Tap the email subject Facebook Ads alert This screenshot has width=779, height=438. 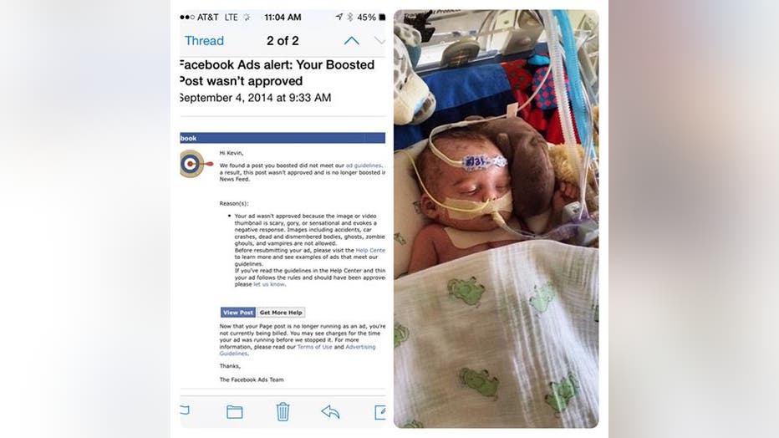[277, 73]
